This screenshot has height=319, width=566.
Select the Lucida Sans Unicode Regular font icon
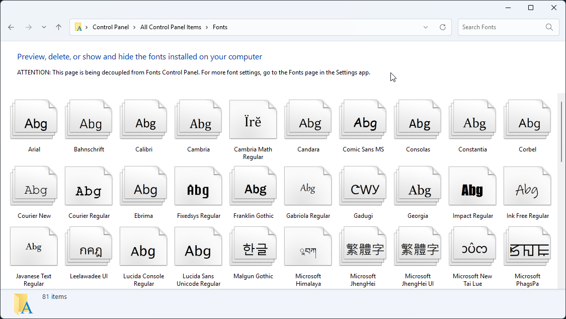click(x=199, y=247)
